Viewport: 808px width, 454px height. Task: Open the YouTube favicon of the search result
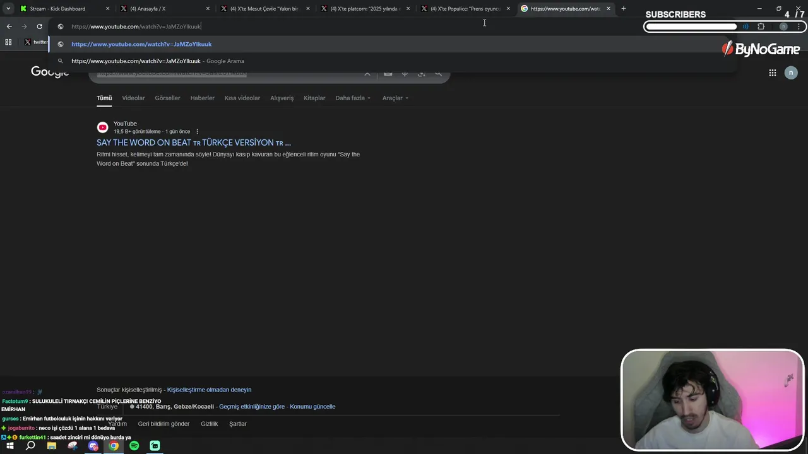[x=102, y=127]
